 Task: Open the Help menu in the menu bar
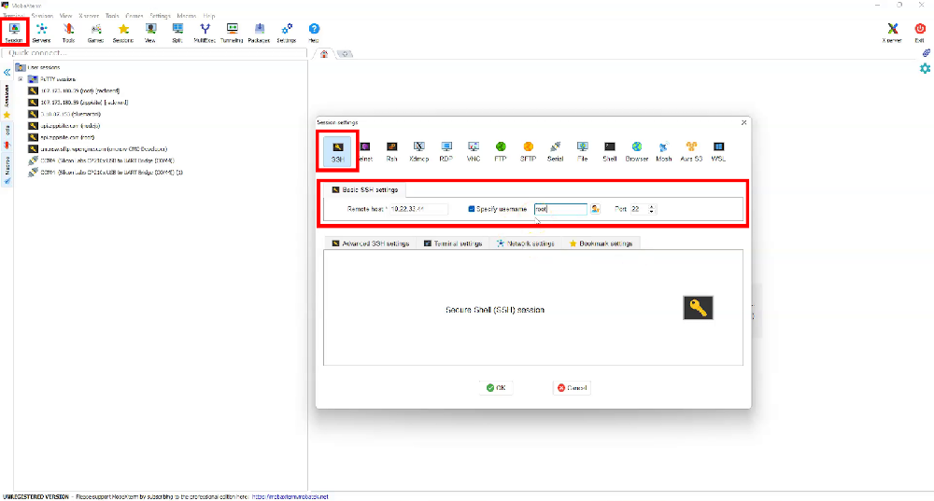pos(209,16)
